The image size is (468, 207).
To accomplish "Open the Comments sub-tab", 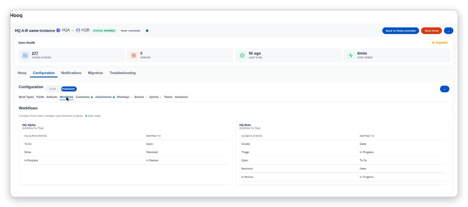I will tap(84, 97).
